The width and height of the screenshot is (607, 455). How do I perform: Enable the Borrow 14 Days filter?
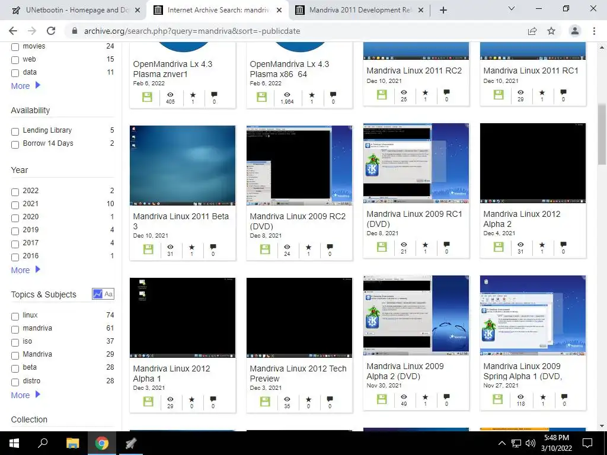[15, 145]
